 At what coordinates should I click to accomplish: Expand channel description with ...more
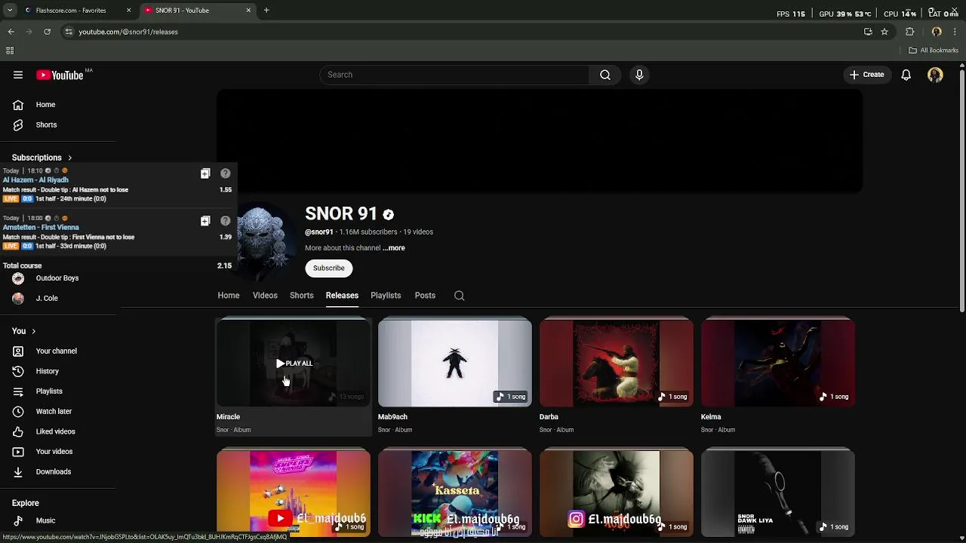pos(393,248)
